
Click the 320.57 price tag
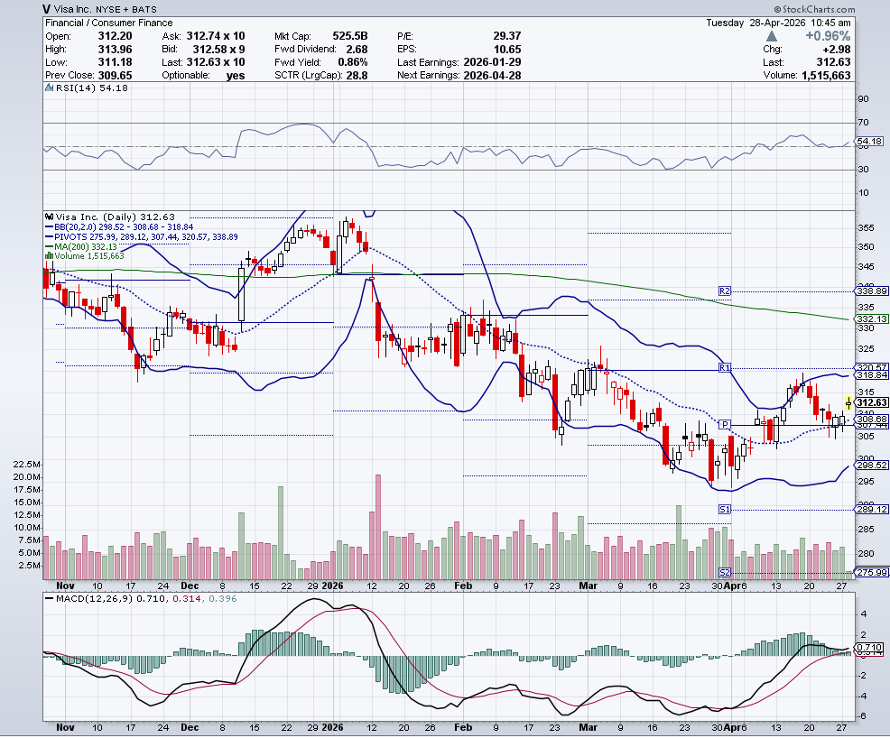(872, 367)
